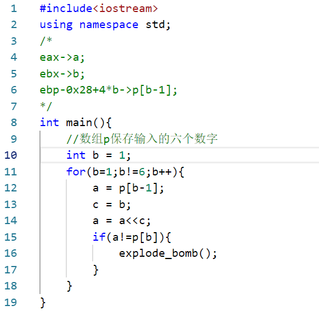The height and width of the screenshot is (329, 319).
Task: Click 'main()' on line 8
Action: point(85,123)
